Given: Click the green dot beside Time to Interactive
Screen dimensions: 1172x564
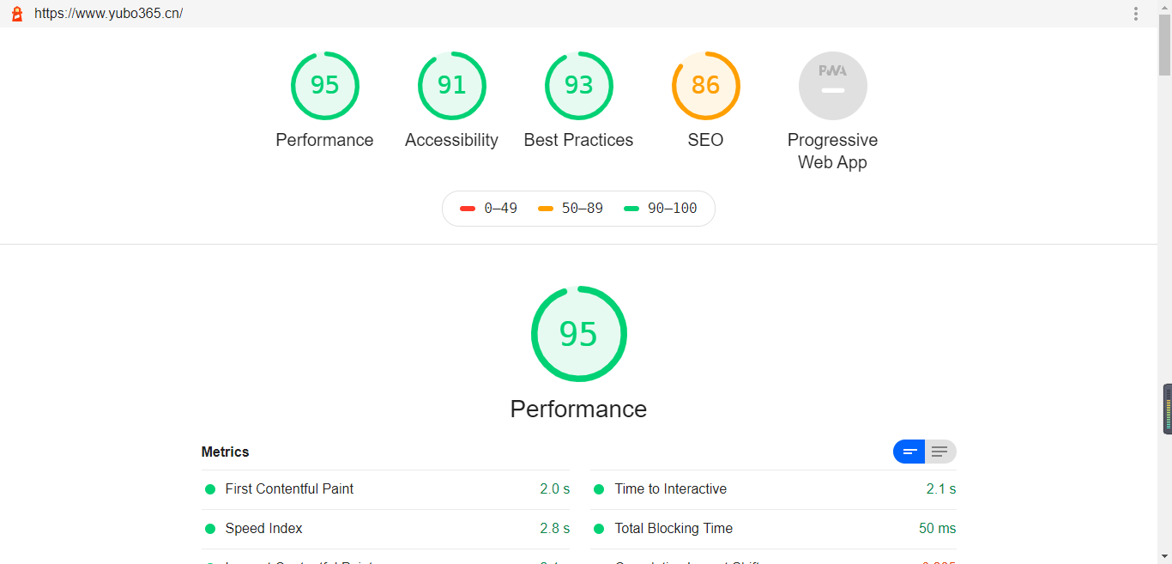Looking at the screenshot, I should 599,489.
